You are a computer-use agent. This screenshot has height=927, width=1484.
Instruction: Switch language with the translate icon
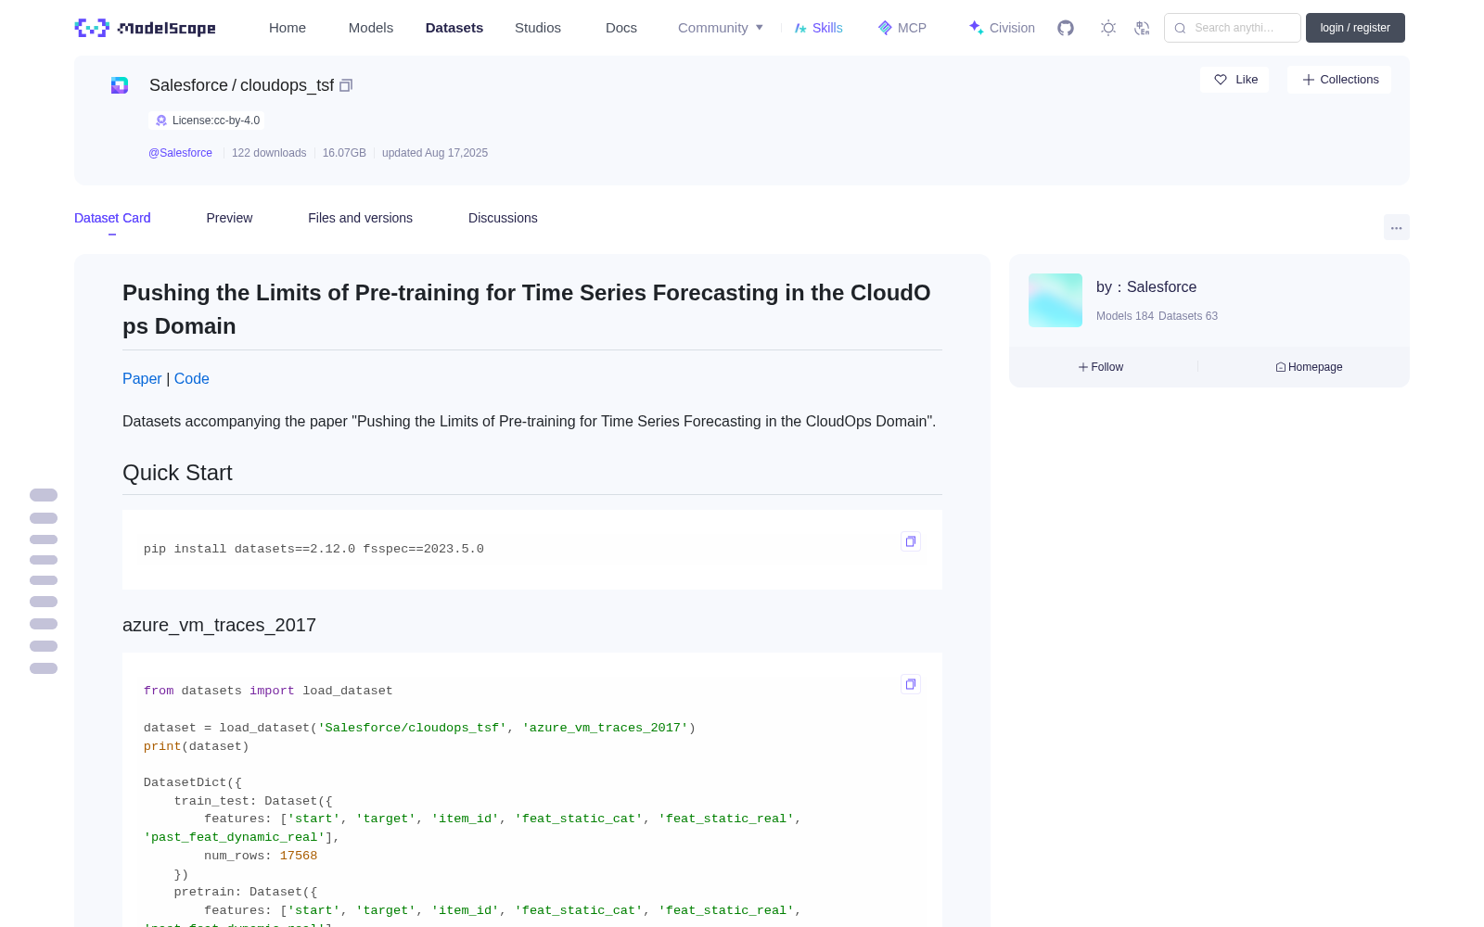1143,28
